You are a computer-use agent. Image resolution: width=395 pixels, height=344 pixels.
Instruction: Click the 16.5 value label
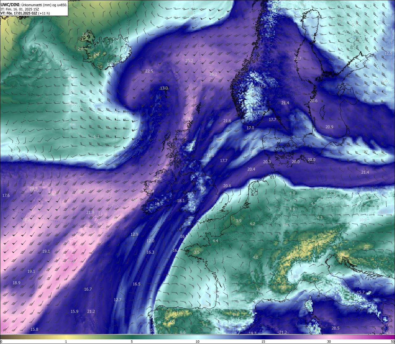coord(136,284)
